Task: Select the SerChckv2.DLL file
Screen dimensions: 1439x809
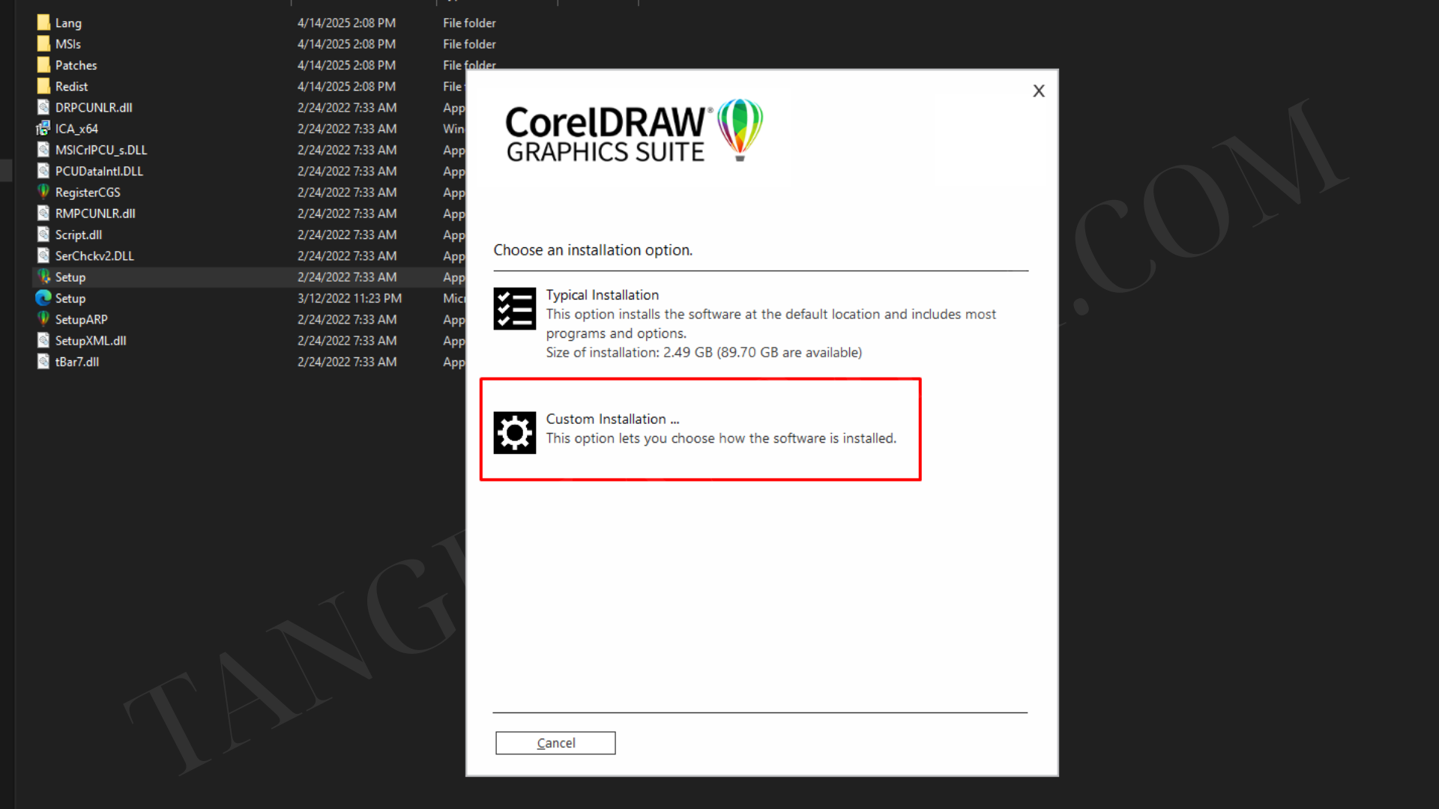Action: point(94,256)
